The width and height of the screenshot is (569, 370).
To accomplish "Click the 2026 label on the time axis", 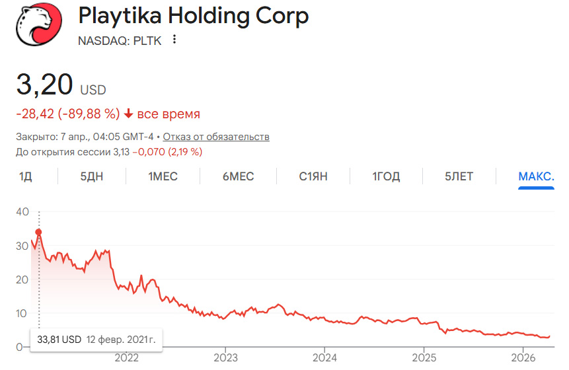I will pyautogui.click(x=523, y=359).
